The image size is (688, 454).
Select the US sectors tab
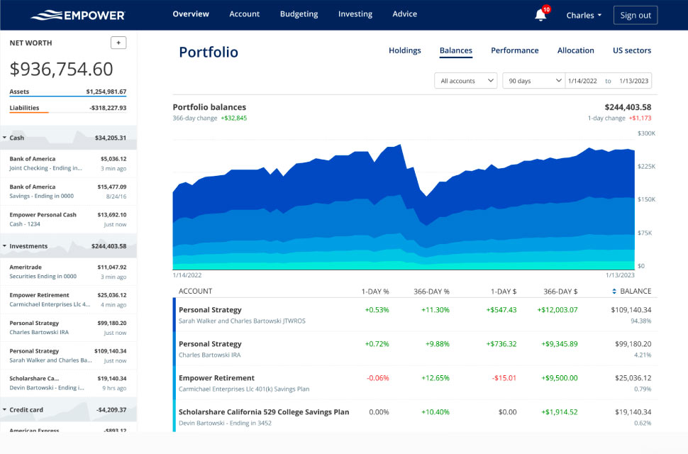[x=631, y=50]
